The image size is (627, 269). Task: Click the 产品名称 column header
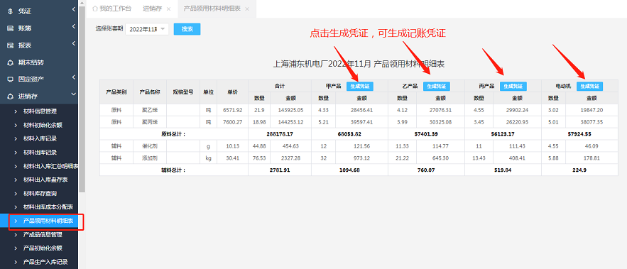point(150,92)
